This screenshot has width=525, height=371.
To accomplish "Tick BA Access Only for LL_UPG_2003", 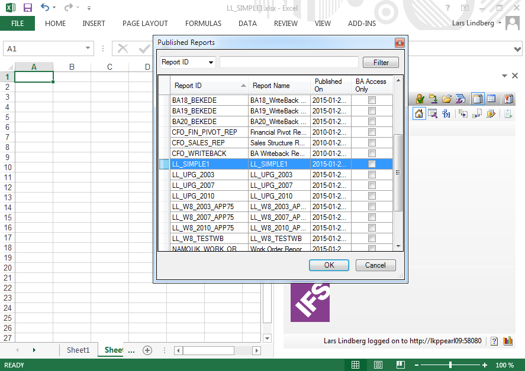I will coord(372,175).
